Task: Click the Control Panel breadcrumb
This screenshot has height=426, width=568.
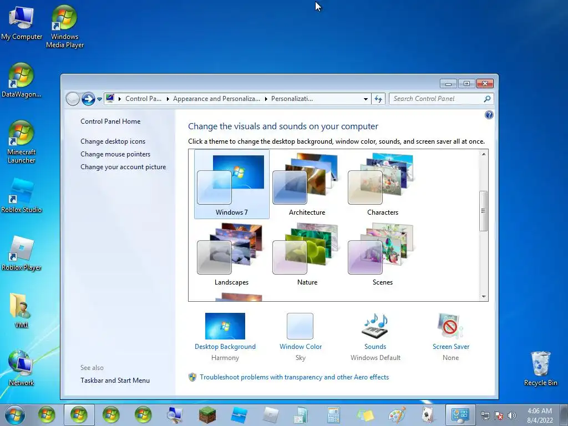Action: (x=144, y=99)
